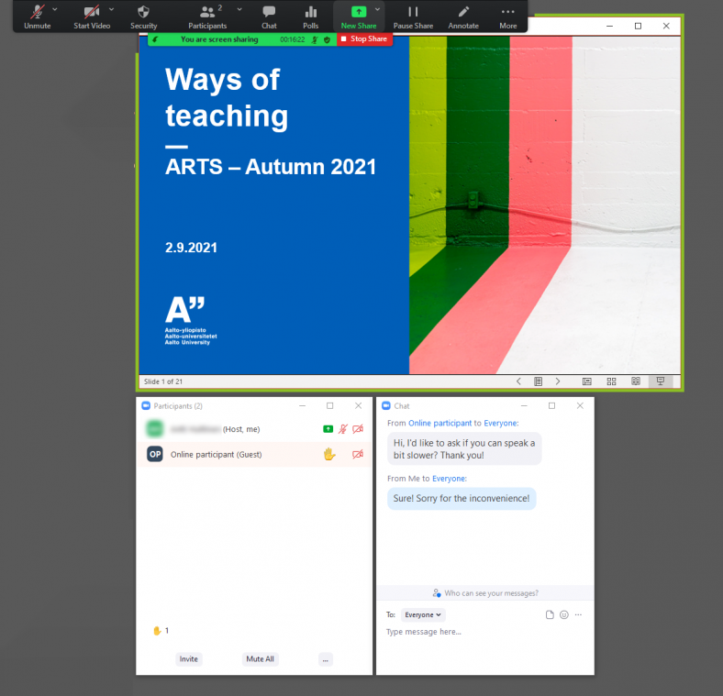723x696 pixels.
Task: Pause Share in the meeting toolbar
Action: (413, 16)
